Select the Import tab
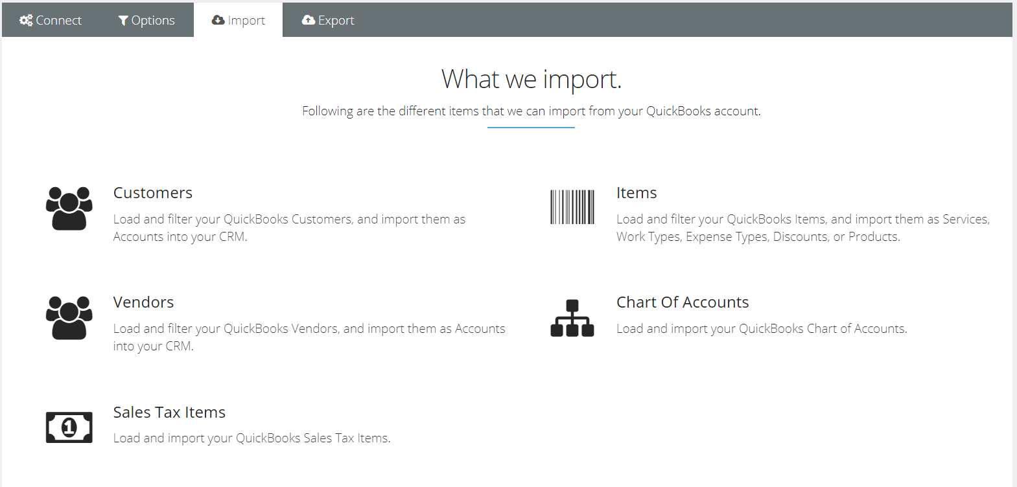1017x487 pixels. coord(239,20)
